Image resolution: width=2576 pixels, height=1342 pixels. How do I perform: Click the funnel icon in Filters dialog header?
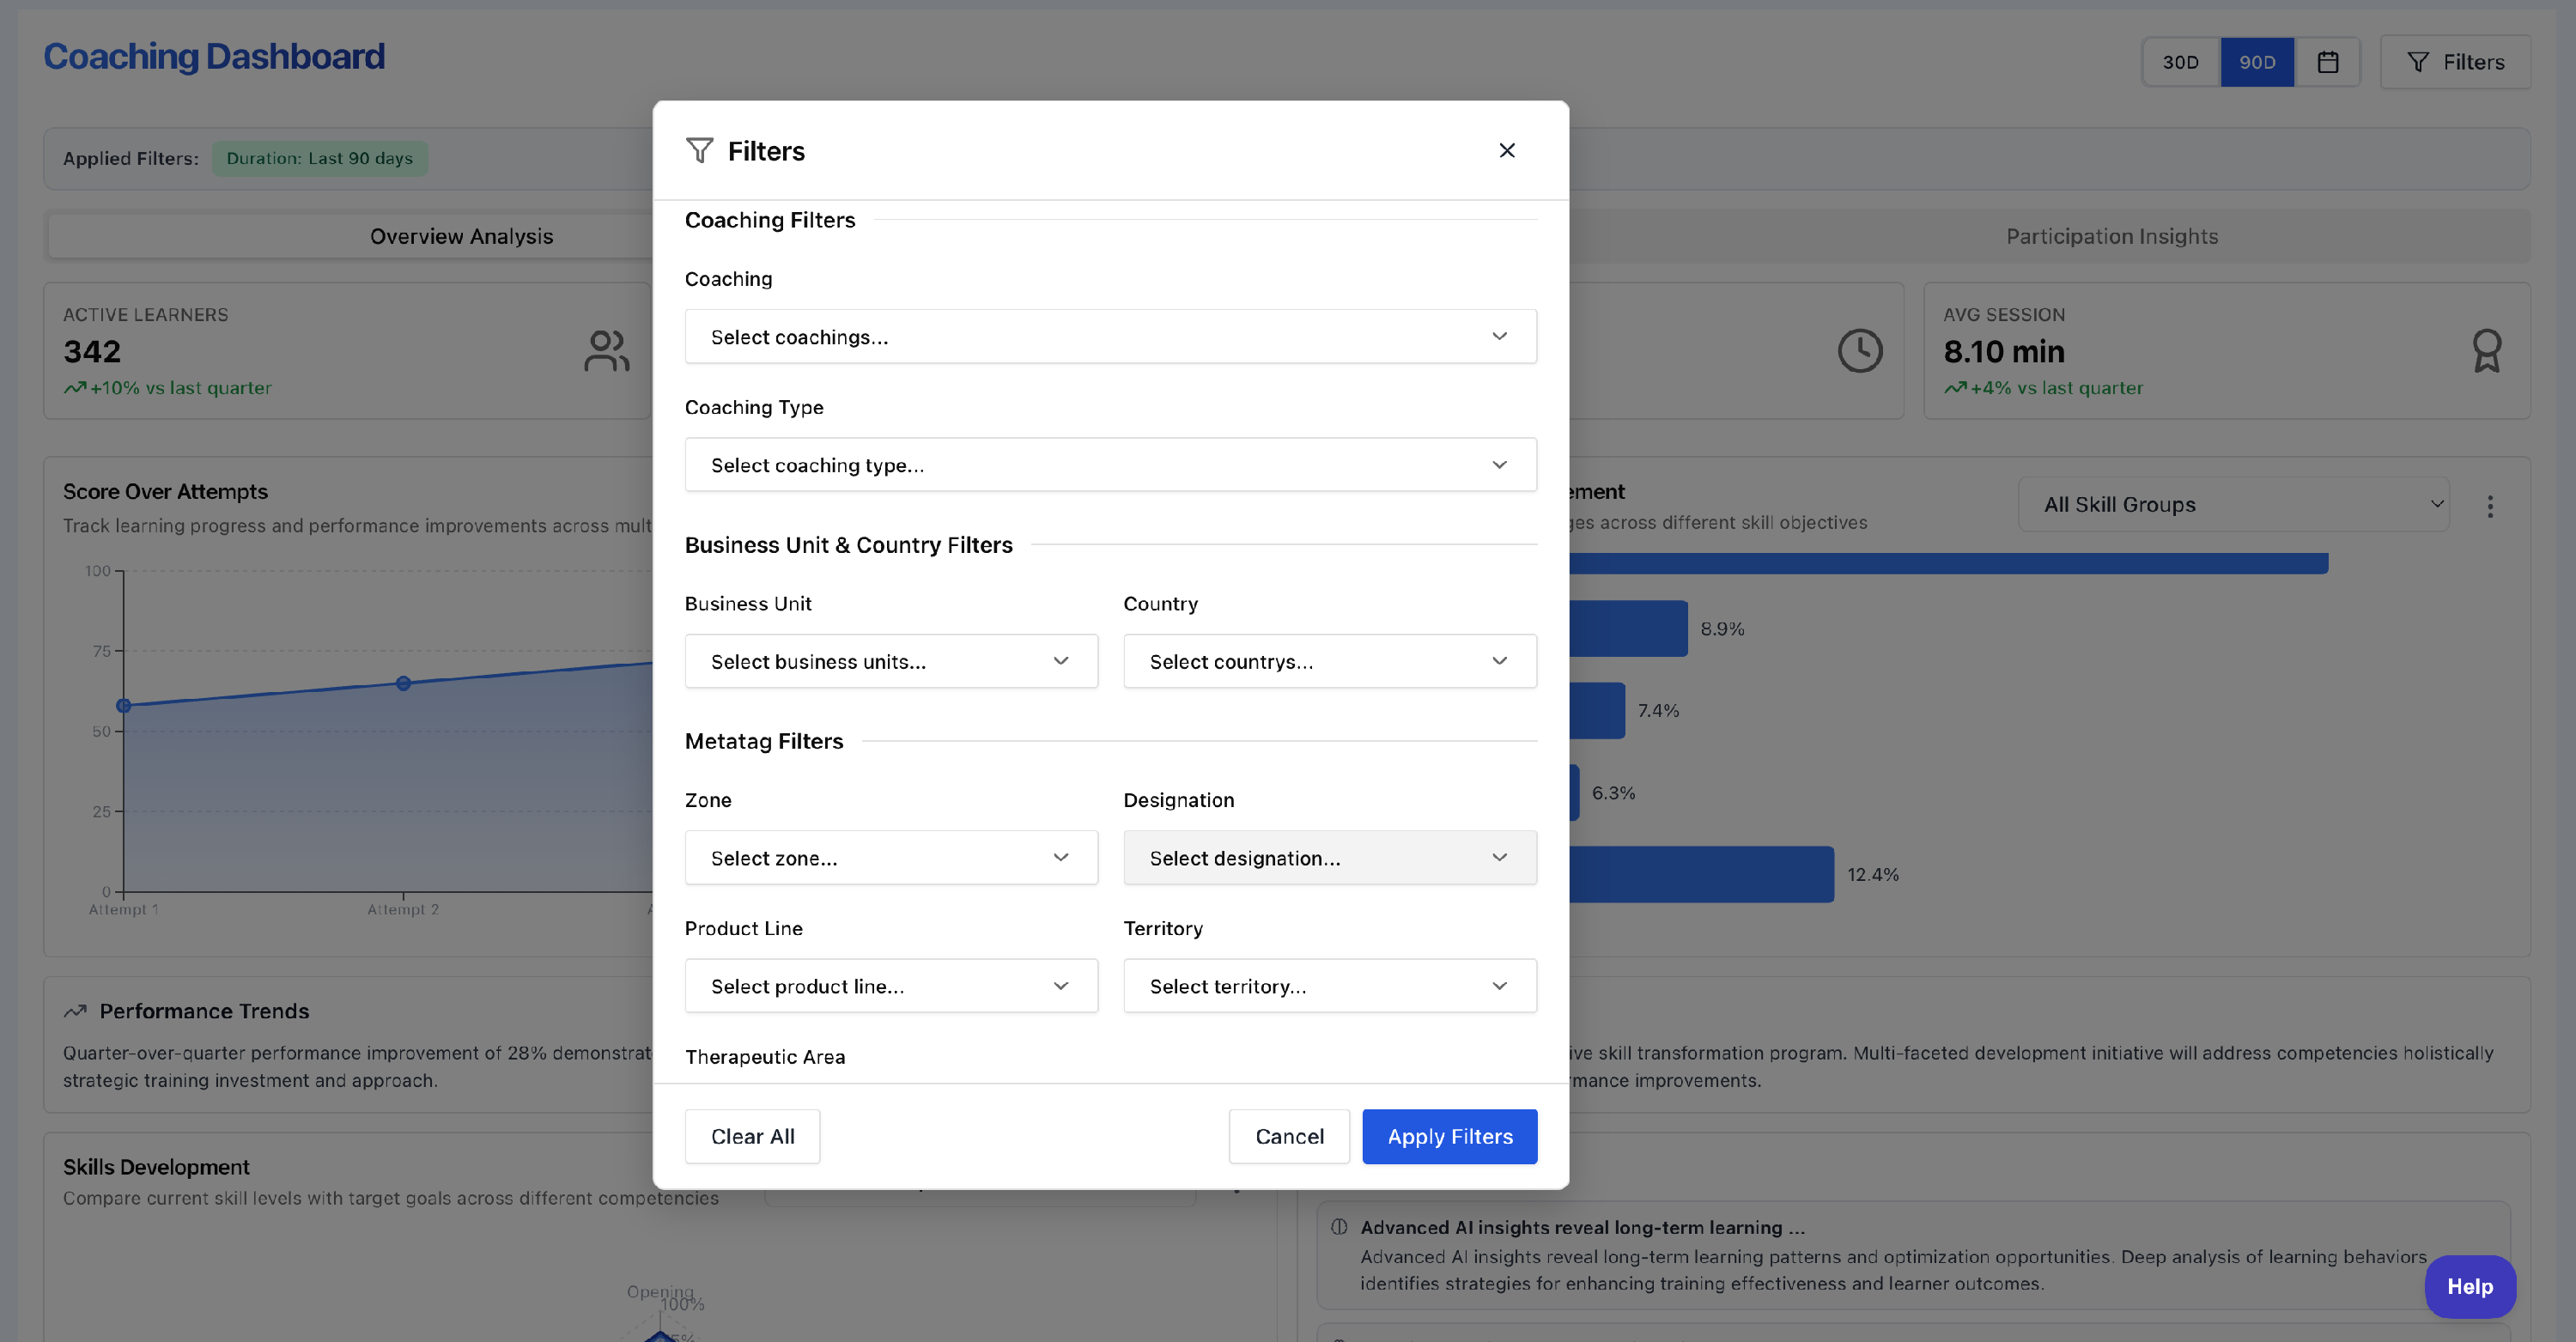699,150
